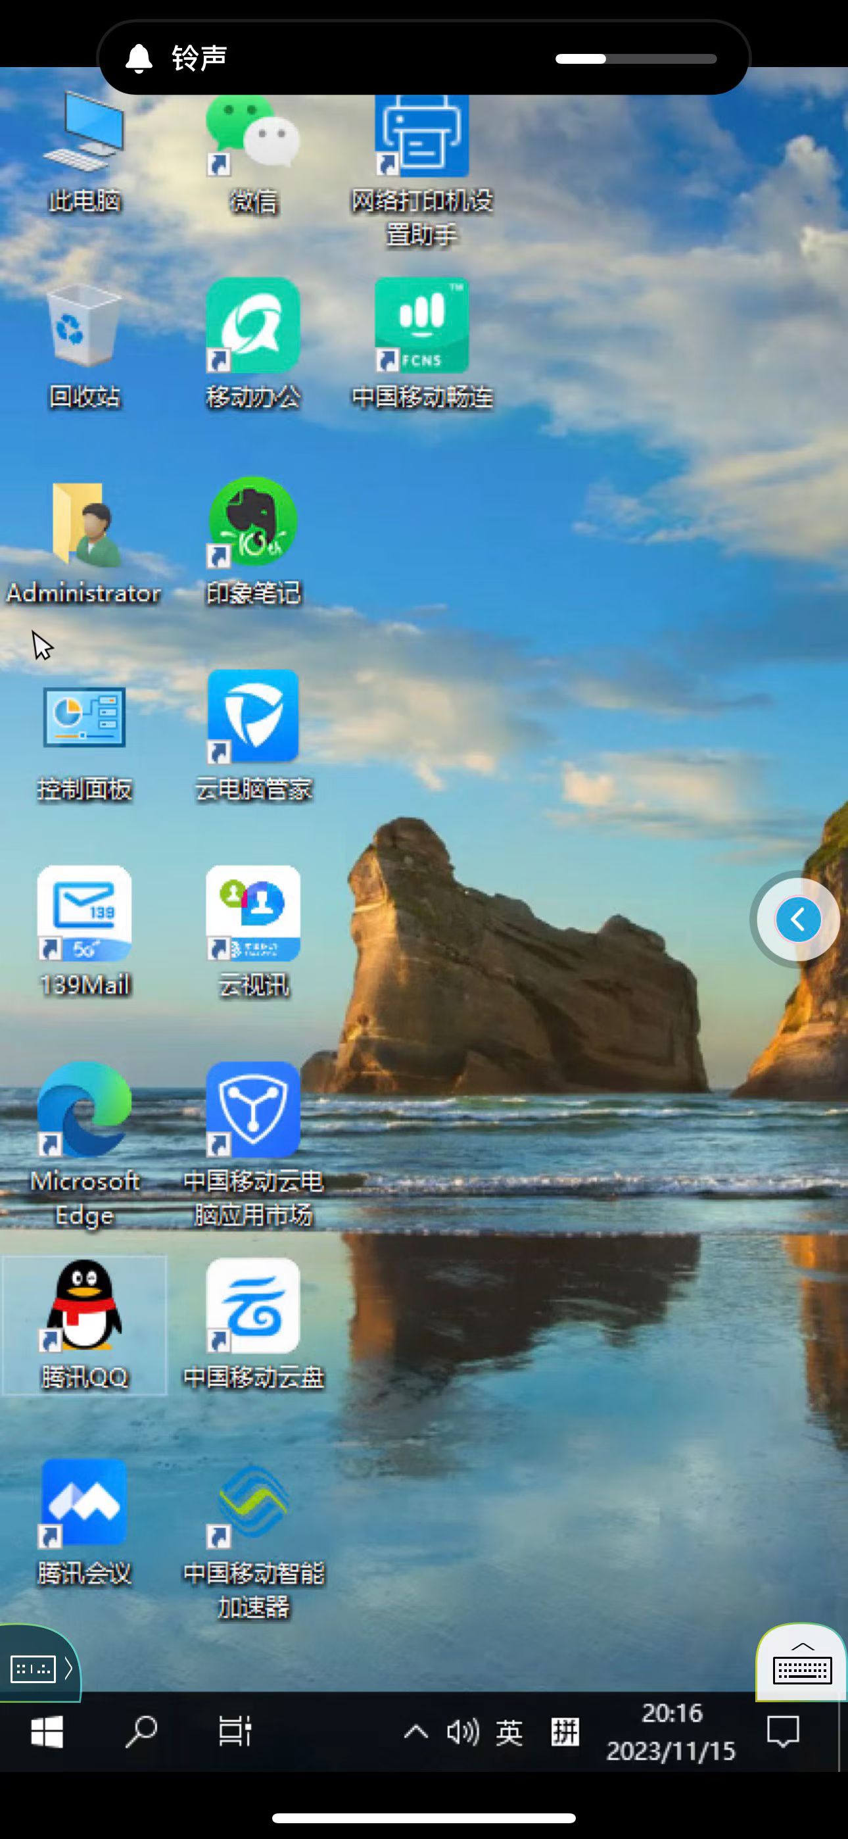
Task: Launch the 云电脑管家 shield icon
Action: pos(252,718)
